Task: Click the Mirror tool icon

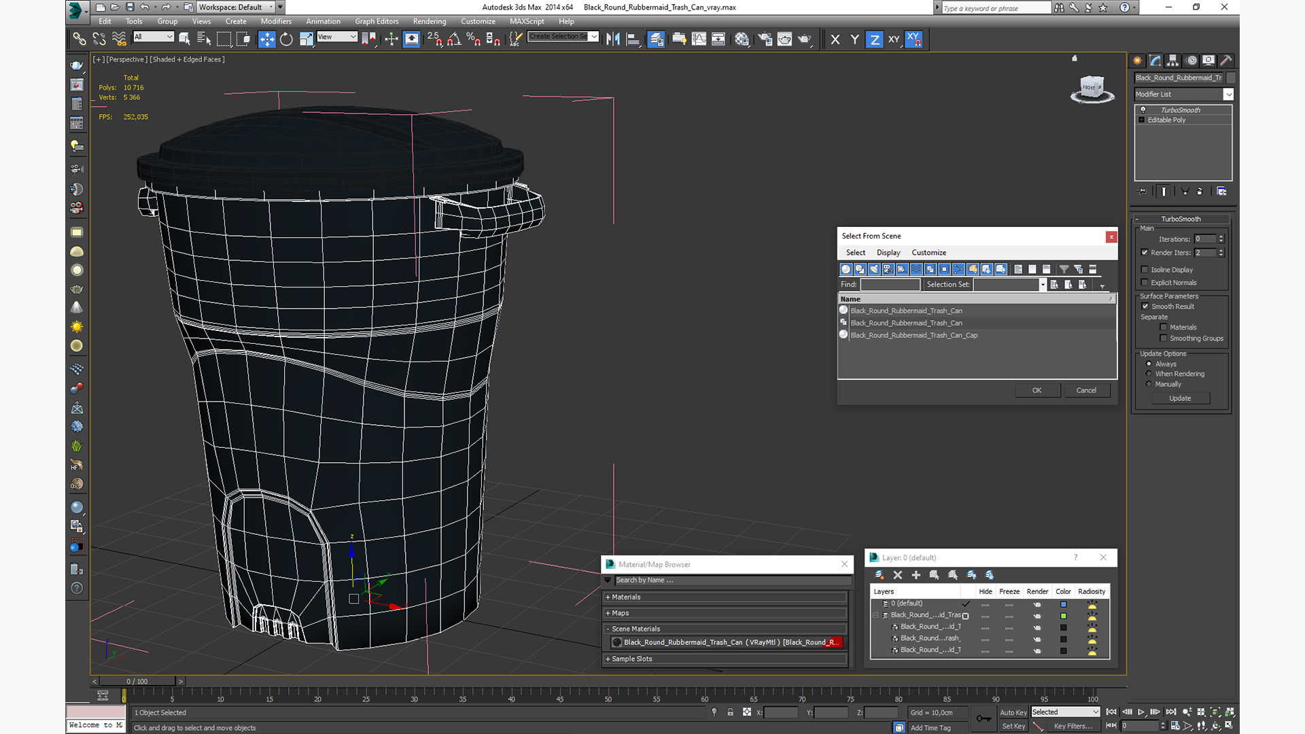Action: 612,39
